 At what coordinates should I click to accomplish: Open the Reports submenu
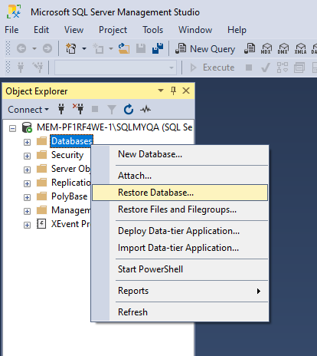180,291
